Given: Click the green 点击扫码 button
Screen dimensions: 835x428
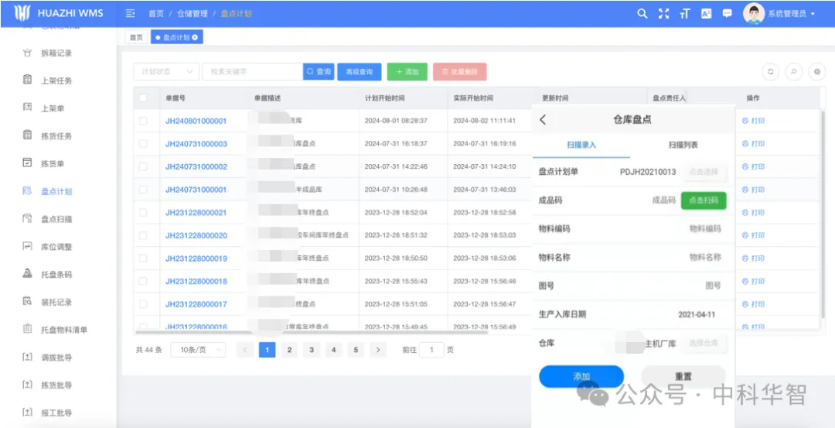Looking at the screenshot, I should coord(704,200).
